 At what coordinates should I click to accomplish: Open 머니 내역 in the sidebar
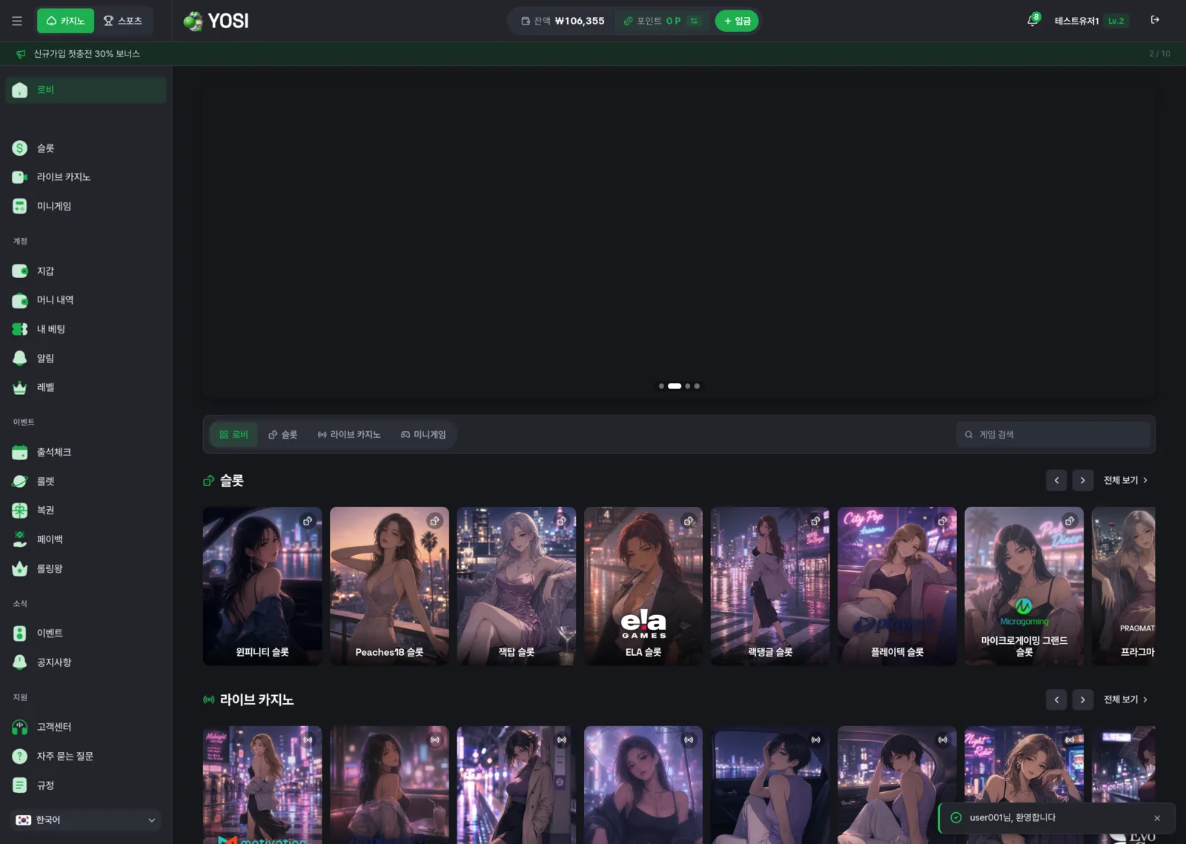86,300
